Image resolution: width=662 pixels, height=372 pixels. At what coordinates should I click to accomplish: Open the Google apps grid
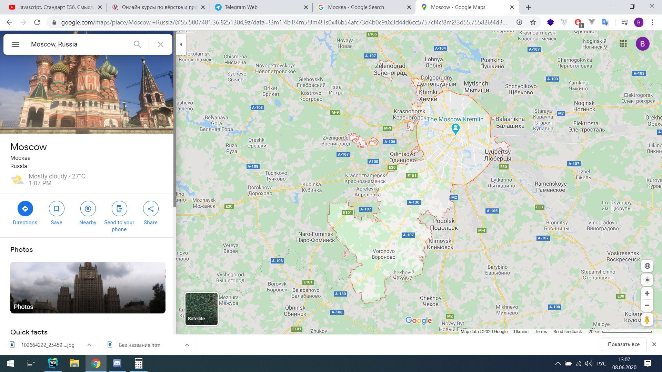[x=623, y=44]
